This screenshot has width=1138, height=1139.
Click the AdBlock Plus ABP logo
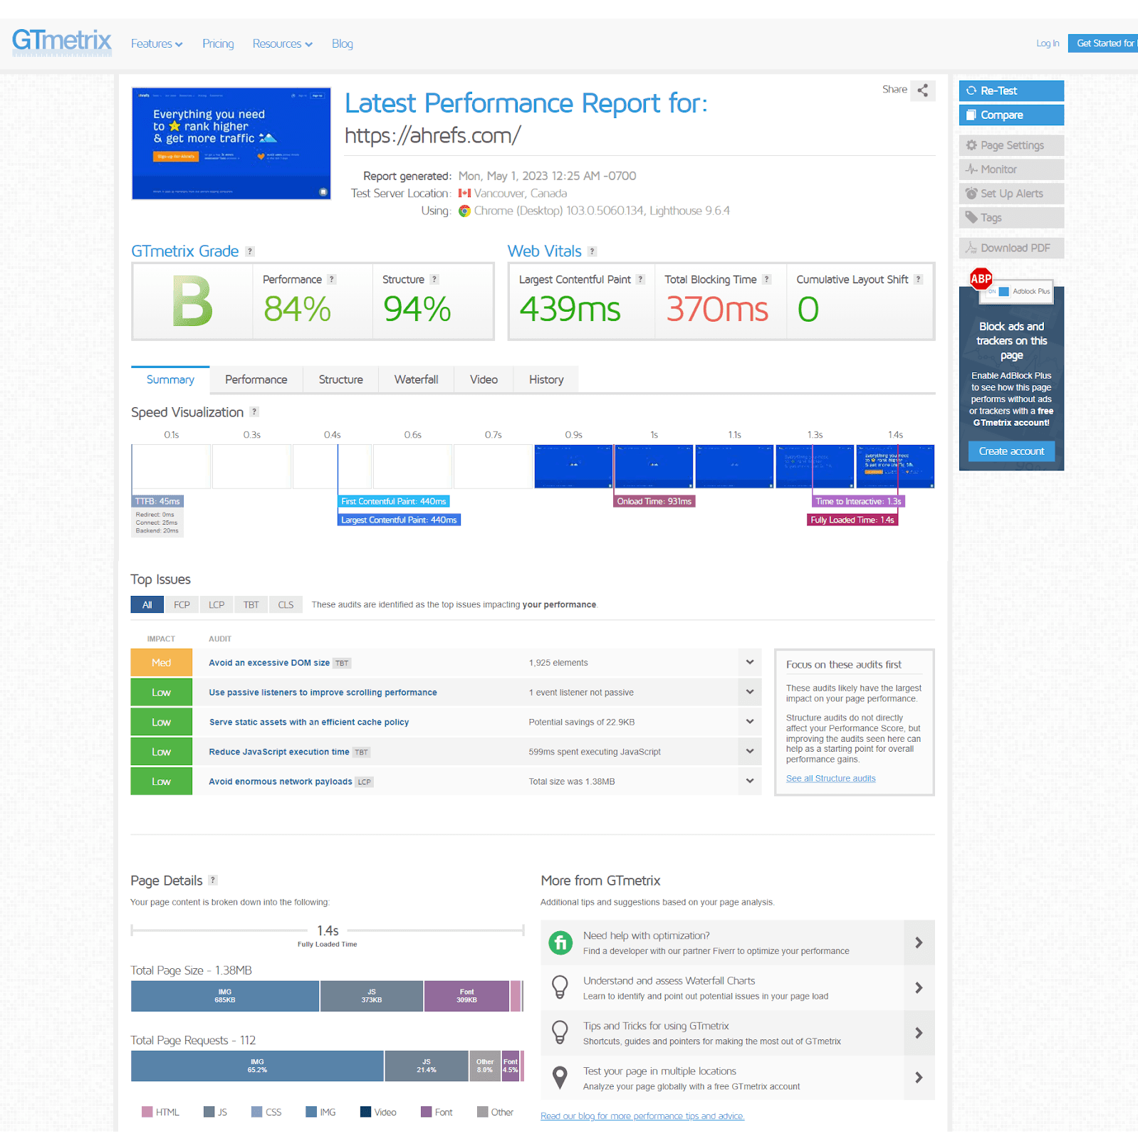click(x=981, y=279)
